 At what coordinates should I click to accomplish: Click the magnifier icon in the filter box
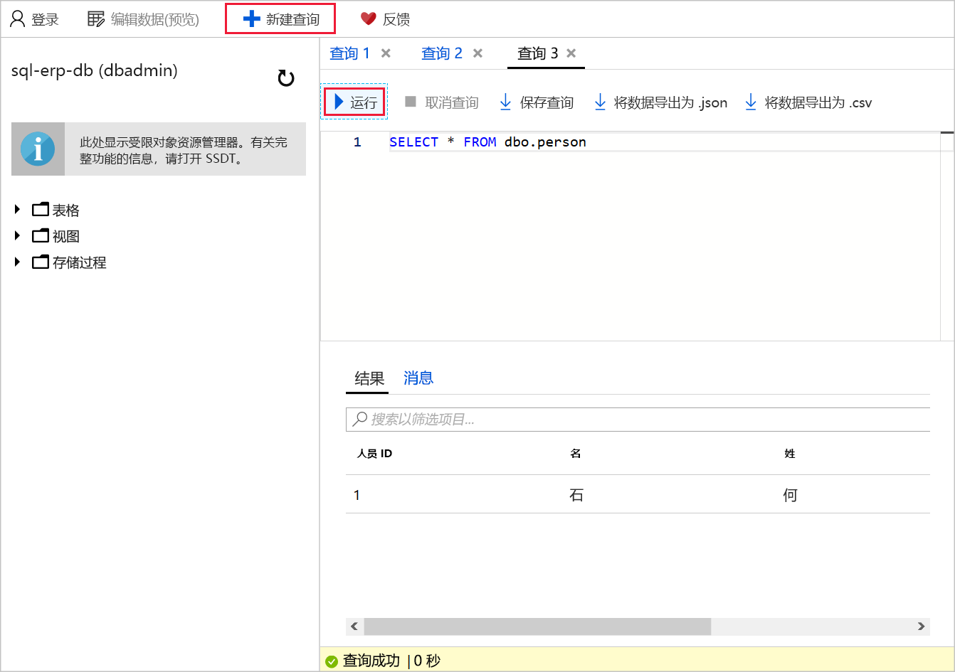tap(361, 419)
